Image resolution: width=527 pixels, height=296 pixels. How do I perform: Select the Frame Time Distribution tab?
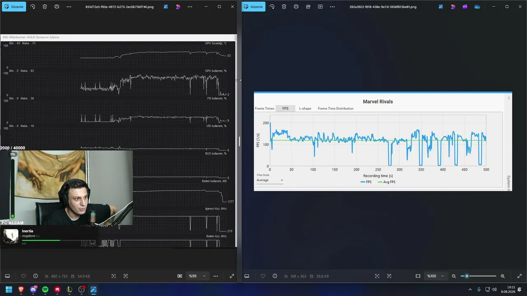pyautogui.click(x=336, y=109)
